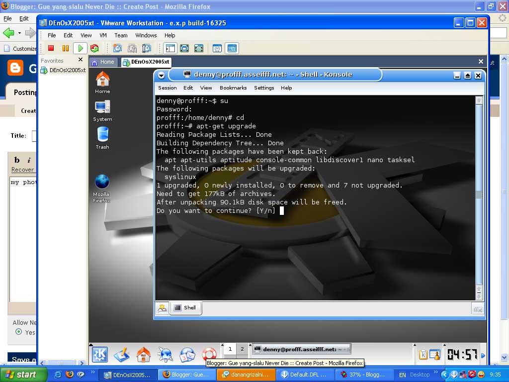509x382 pixels.
Task: Click the KDE panel home folder icon
Action: pos(143,354)
